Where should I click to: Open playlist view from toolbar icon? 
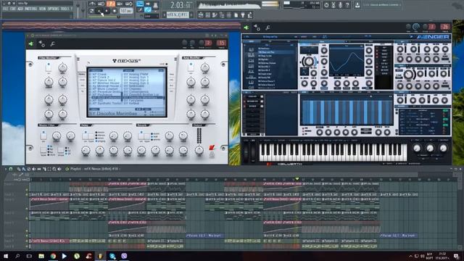(201, 14)
